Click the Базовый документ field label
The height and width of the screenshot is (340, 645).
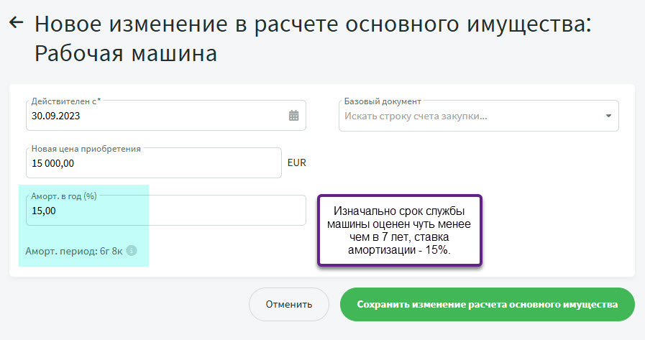coord(383,101)
